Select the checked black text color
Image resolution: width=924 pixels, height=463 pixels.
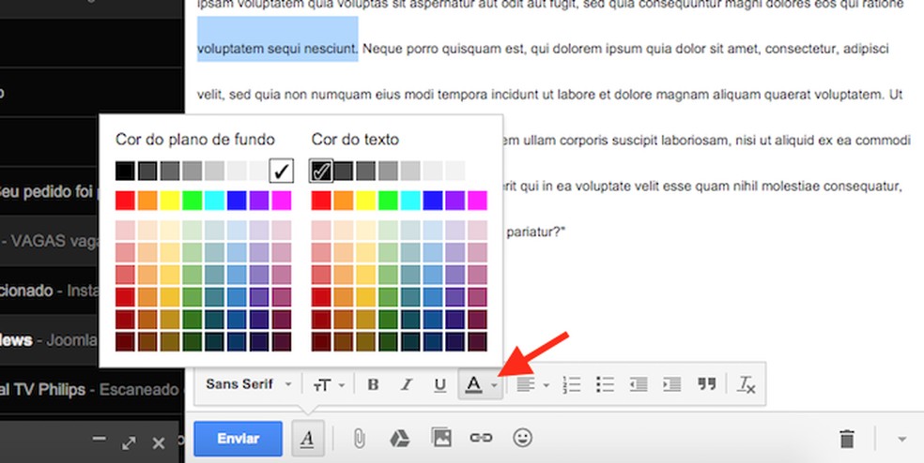321,172
